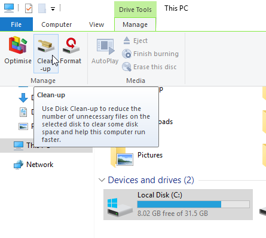
Task: Switch to the View ribbon tab
Action: coord(96,24)
